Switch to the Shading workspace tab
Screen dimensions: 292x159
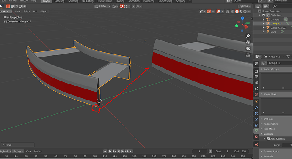coord(120,1)
